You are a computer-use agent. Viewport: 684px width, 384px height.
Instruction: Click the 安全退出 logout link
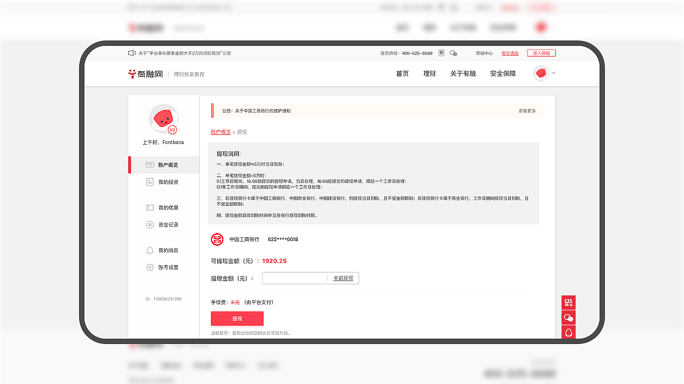(x=510, y=53)
